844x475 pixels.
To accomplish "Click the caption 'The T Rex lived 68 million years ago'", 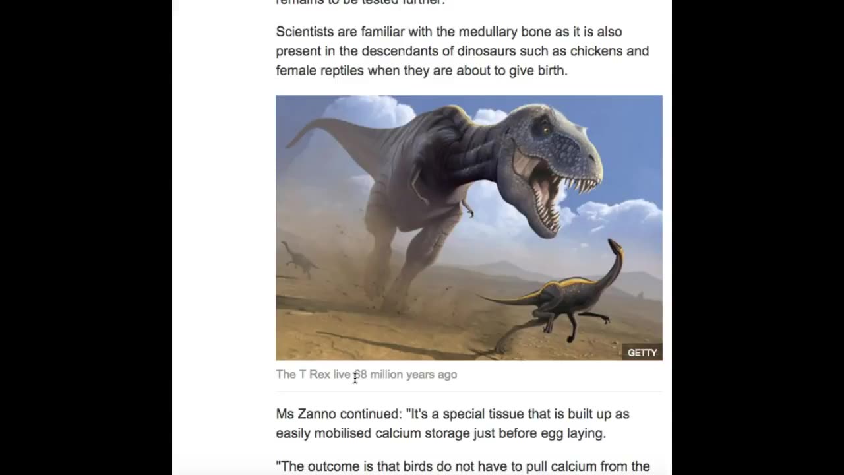I will point(367,374).
